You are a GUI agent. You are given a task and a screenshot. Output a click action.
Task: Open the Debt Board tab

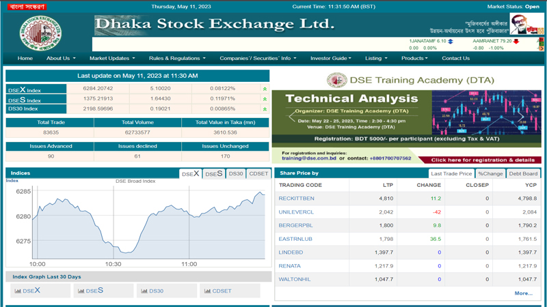[x=523, y=174]
